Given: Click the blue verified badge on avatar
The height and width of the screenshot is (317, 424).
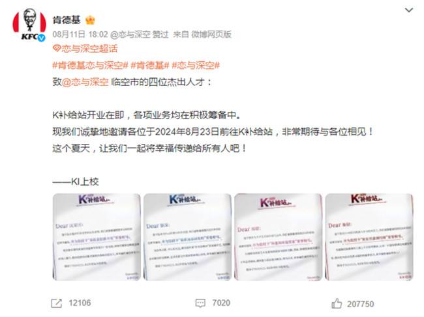Looking at the screenshot, I should point(41,38).
